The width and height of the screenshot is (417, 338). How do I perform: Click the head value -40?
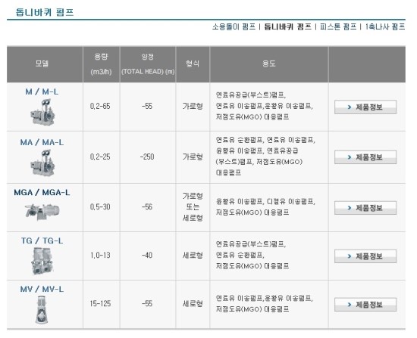click(x=147, y=256)
